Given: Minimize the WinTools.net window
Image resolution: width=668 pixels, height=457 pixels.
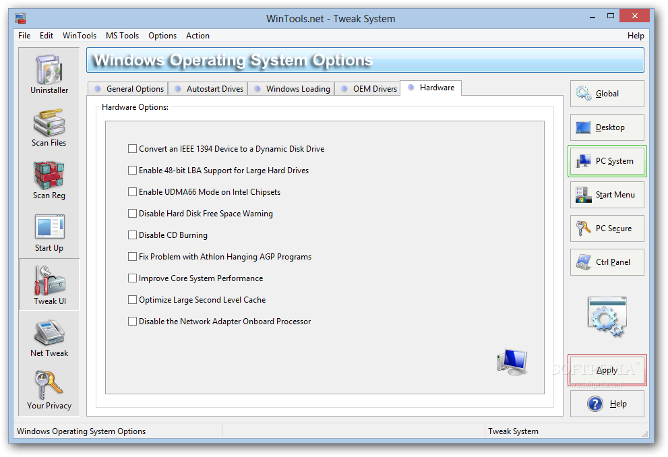Looking at the screenshot, I should coord(593,17).
